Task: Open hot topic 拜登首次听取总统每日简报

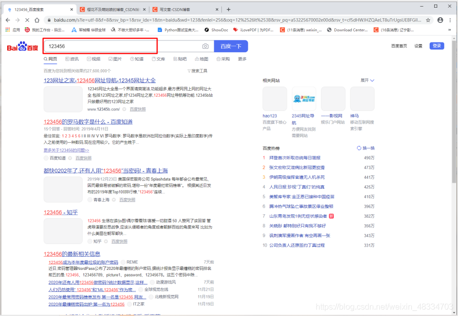Action: click(295, 157)
